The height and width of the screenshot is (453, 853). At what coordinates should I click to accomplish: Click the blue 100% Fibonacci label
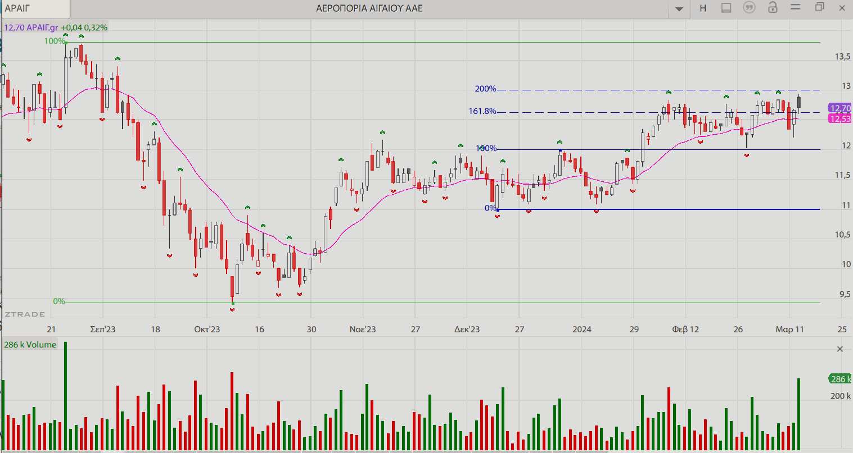(486, 148)
